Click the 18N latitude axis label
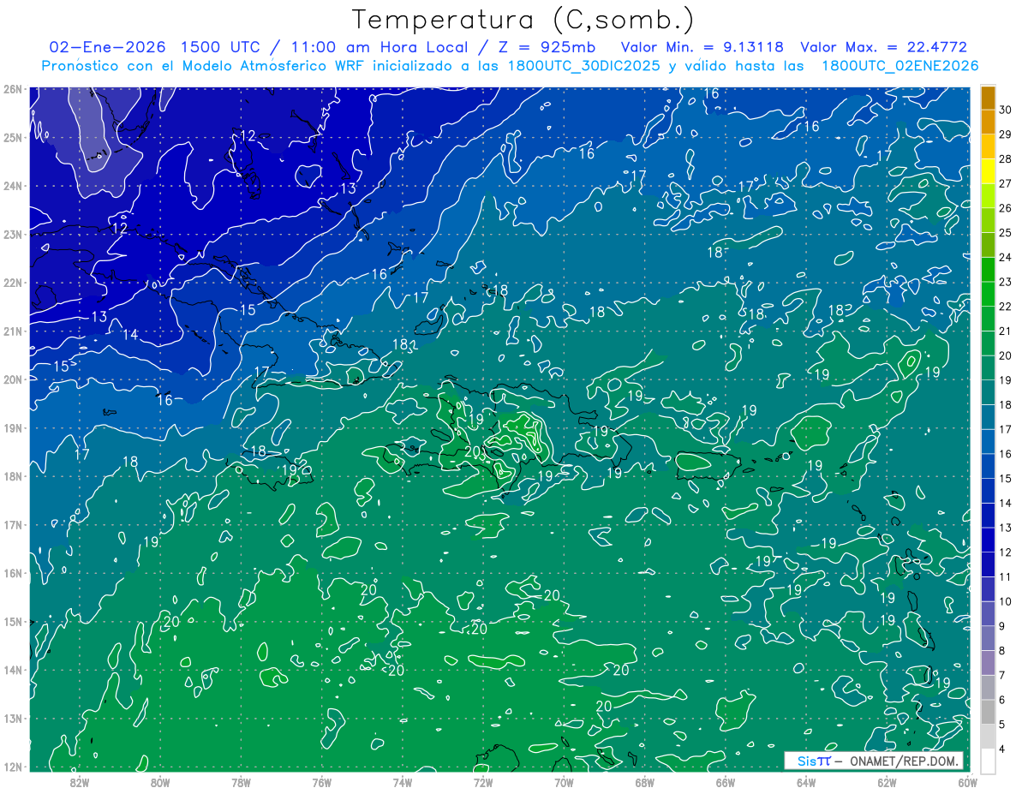 click(13, 476)
